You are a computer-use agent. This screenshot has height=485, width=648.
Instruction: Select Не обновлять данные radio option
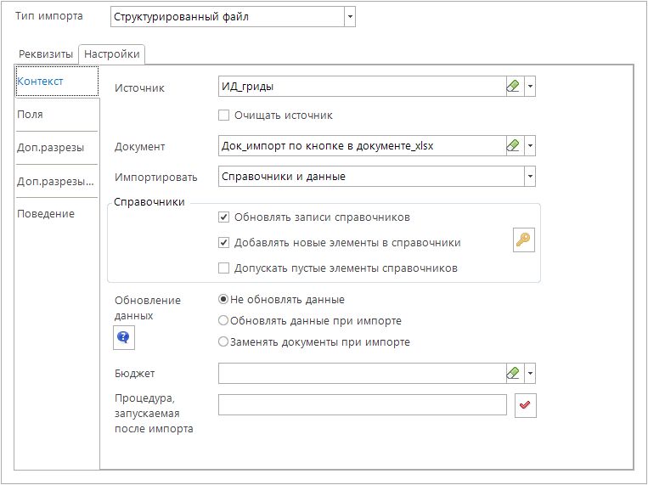pos(224,299)
